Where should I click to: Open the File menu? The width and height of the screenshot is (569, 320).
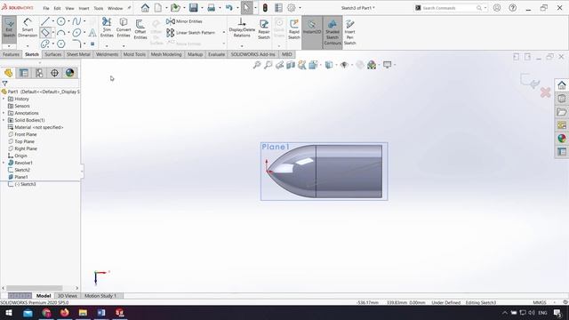click(46, 8)
